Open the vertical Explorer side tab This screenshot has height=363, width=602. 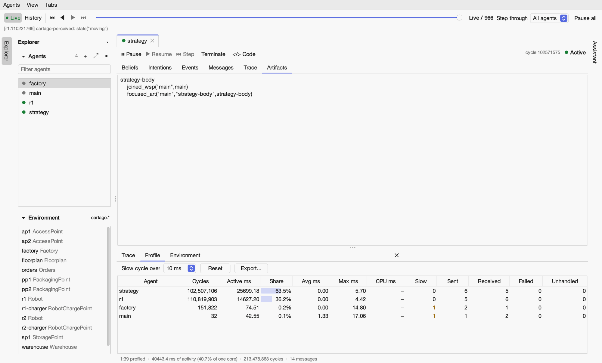(x=7, y=51)
